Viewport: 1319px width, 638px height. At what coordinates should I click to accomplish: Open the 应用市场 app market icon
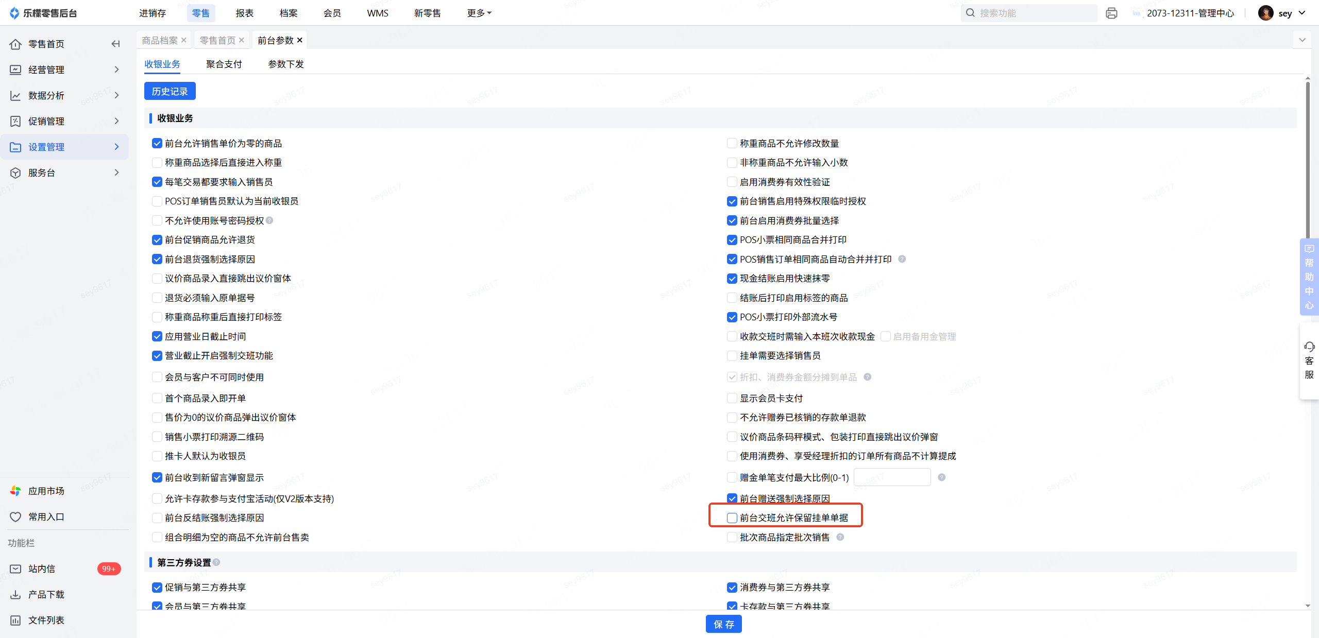(x=15, y=491)
